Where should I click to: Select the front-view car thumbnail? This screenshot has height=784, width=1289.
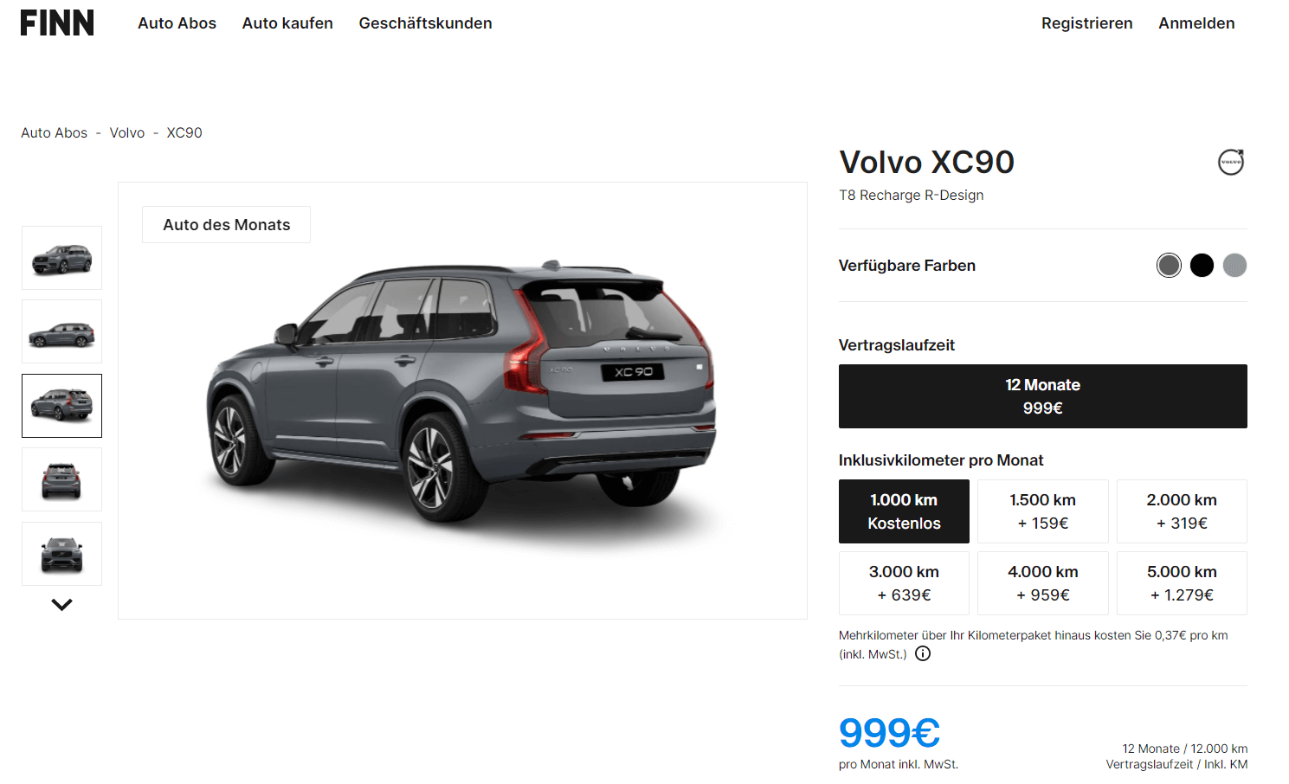coord(61,554)
